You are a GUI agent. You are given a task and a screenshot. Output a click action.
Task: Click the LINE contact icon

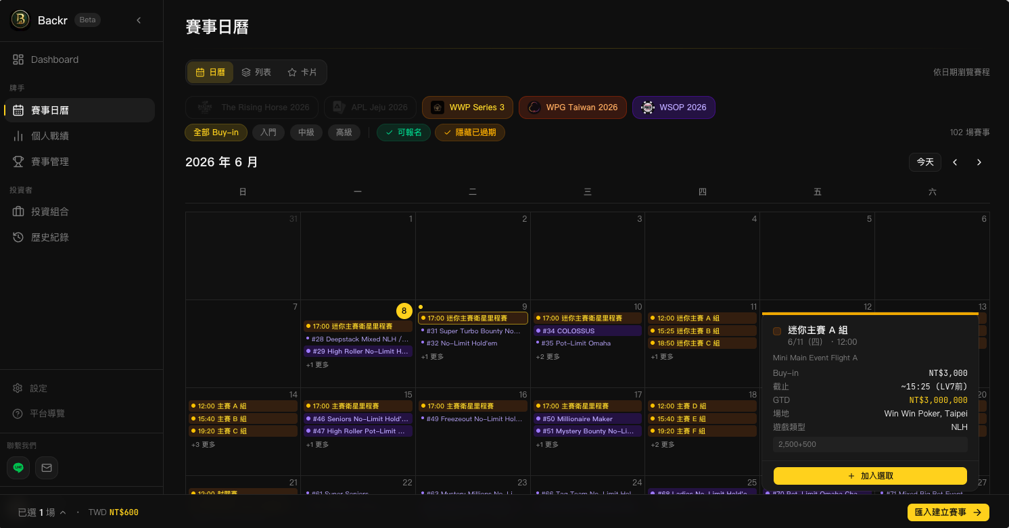pos(18,467)
